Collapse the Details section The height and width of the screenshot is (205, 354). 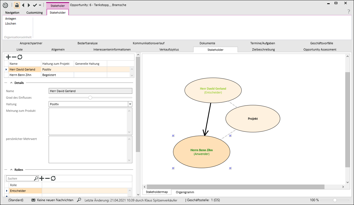pos(11,83)
